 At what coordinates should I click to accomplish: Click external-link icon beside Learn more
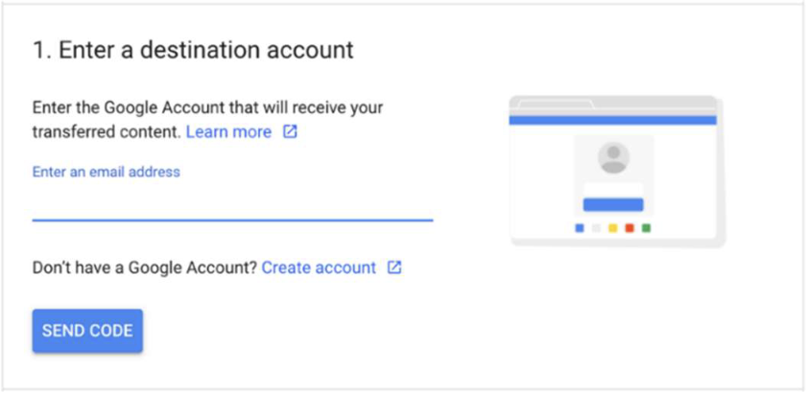(290, 132)
